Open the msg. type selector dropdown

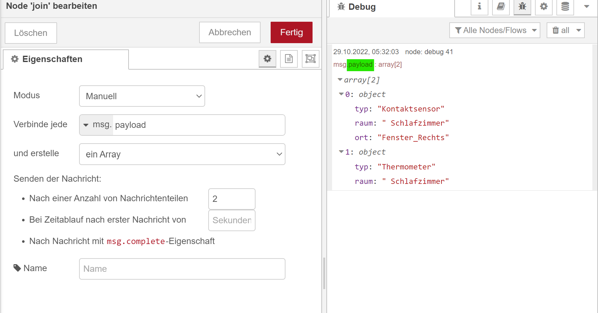[x=96, y=125]
